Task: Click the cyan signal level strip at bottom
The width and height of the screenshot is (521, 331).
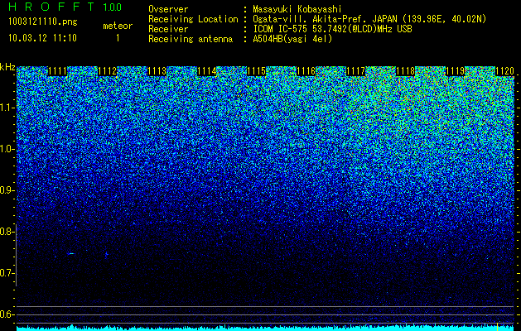Action: [x=265, y=328]
